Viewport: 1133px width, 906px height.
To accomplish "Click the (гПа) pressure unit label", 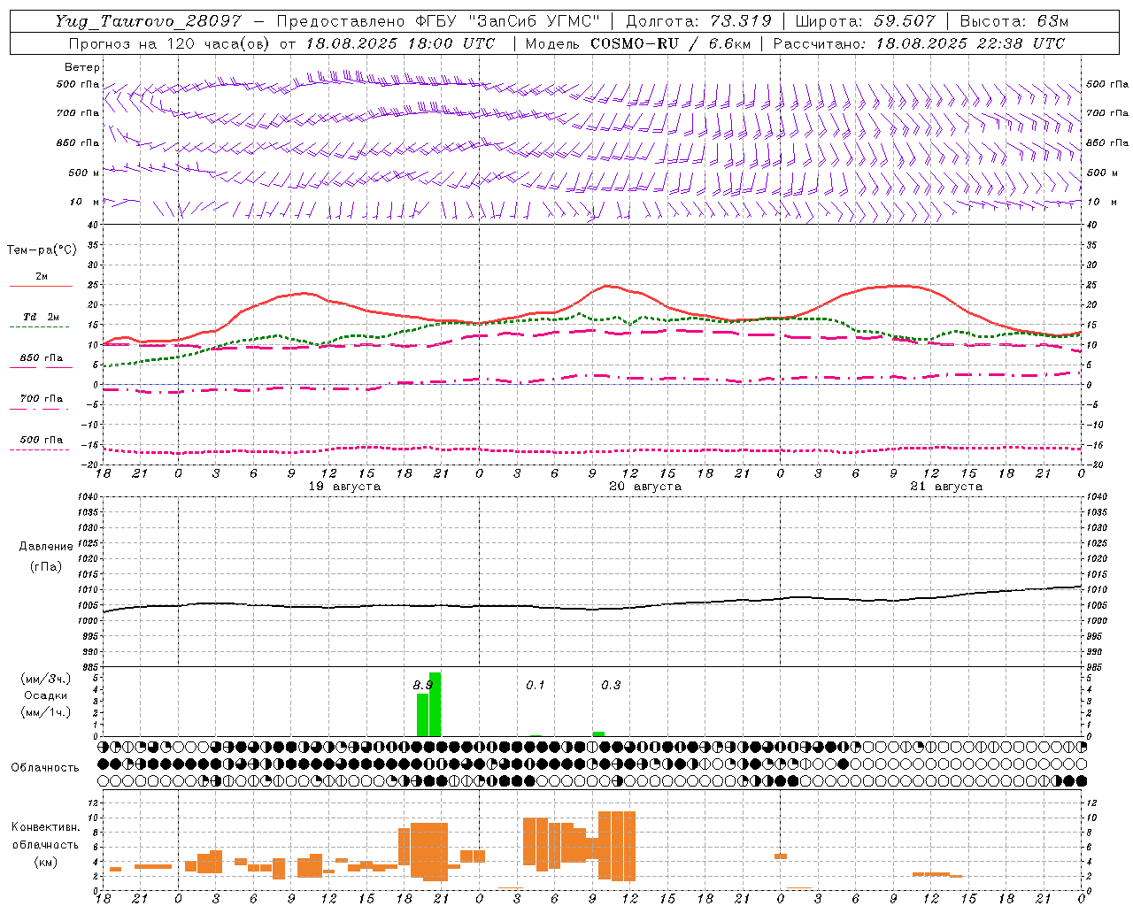I will pyautogui.click(x=46, y=567).
